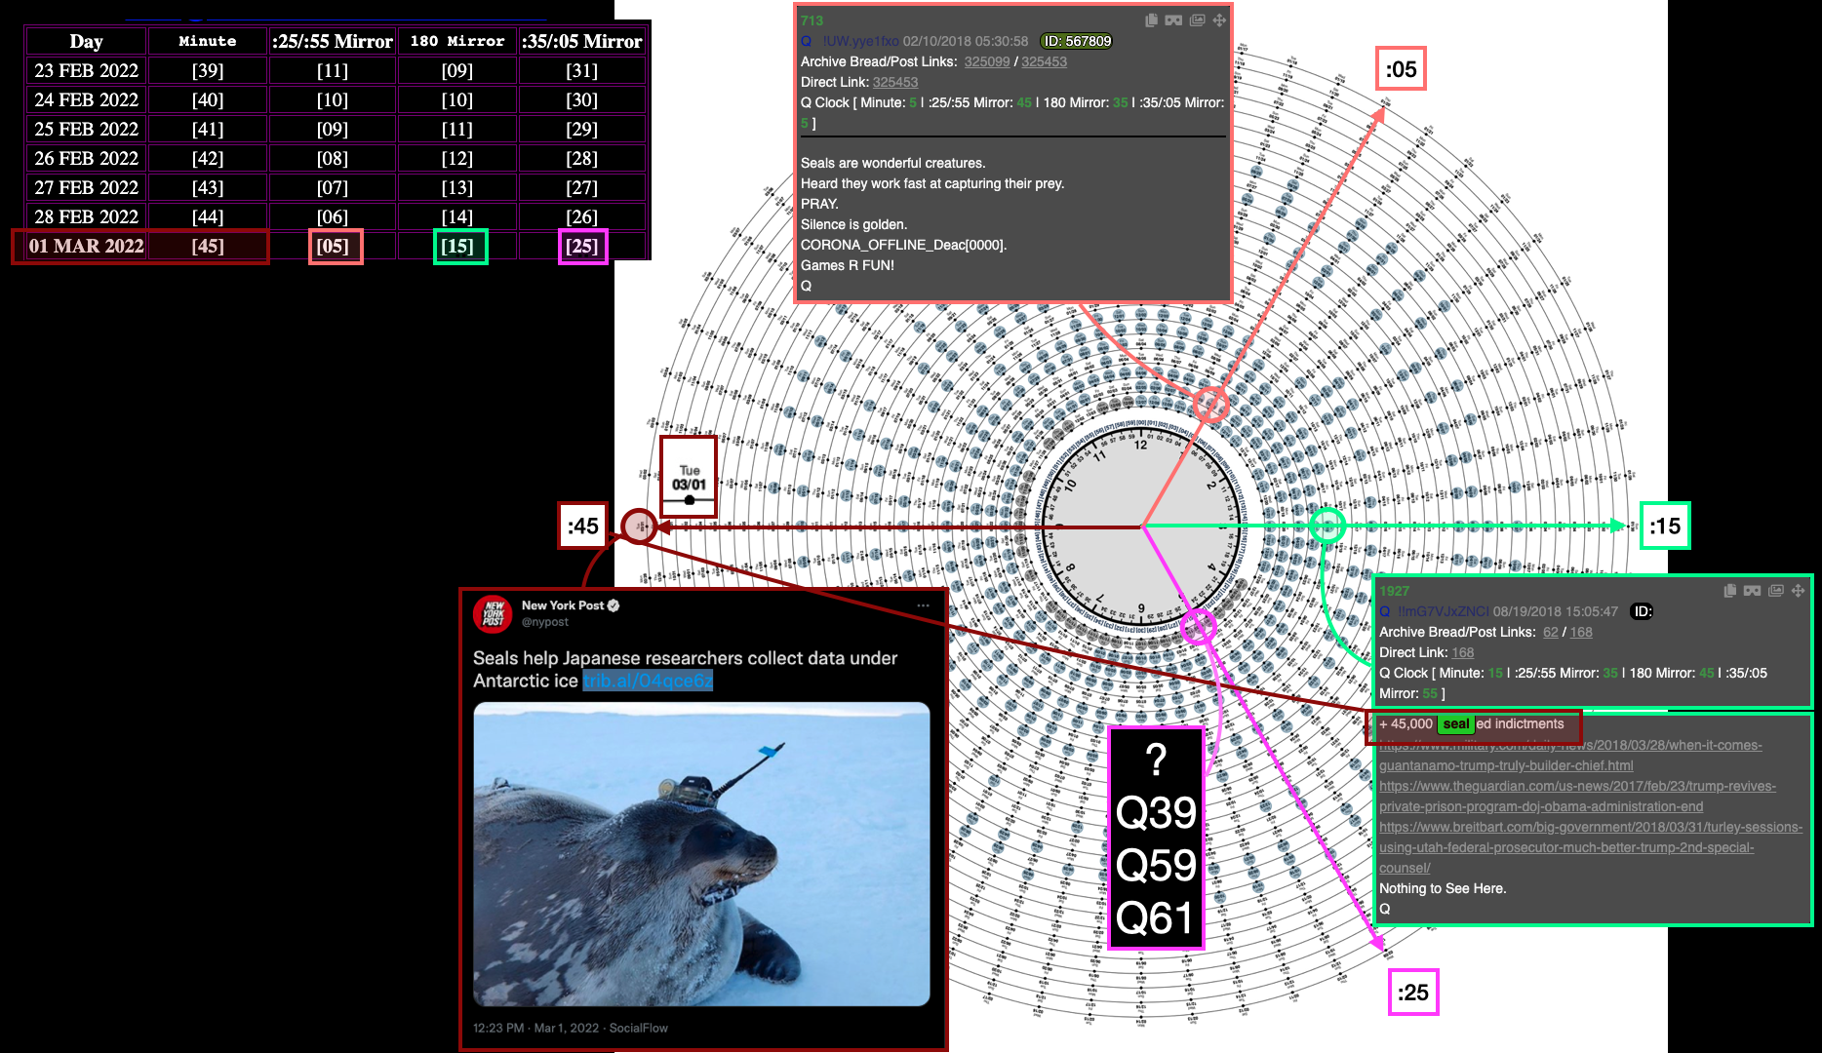1822x1053 pixels.
Task: Open the theguardian.com URL in post 1927
Action: coord(1577,796)
